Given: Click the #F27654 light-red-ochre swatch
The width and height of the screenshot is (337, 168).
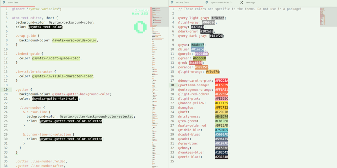Looking at the screenshot, I should coord(221,94).
